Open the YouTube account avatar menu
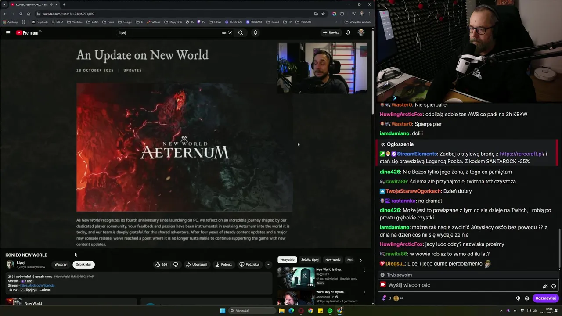The image size is (562, 316). tap(361, 32)
